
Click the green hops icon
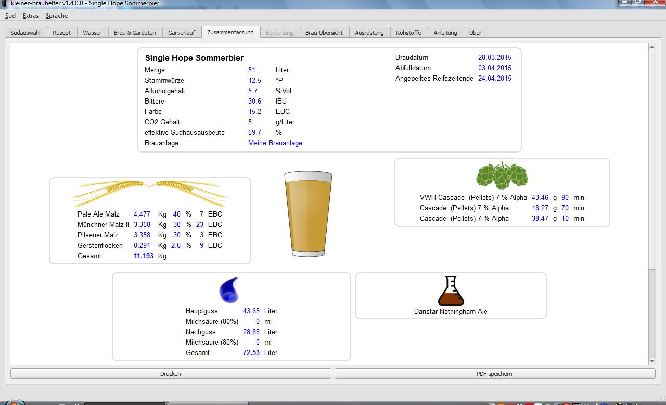click(x=502, y=176)
